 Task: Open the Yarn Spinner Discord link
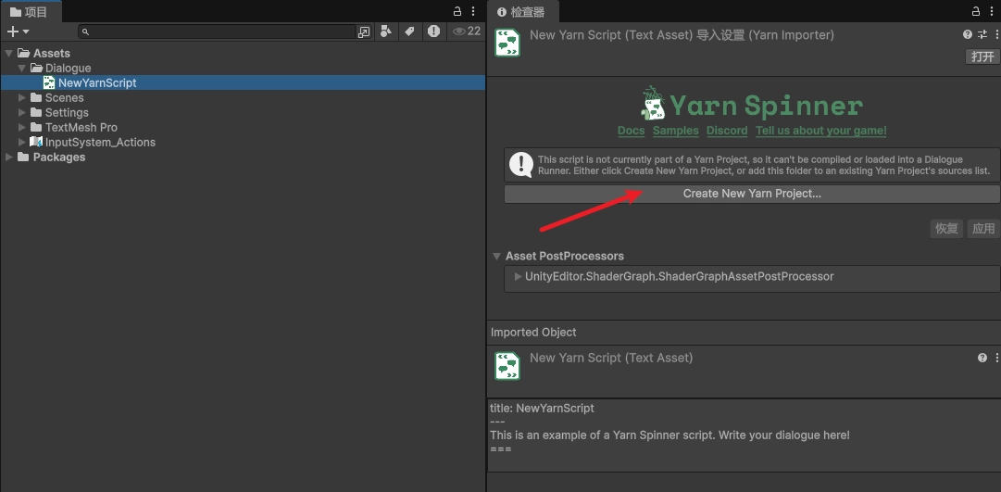(x=727, y=131)
